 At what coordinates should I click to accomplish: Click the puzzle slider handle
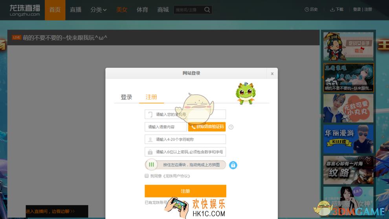[x=151, y=164]
